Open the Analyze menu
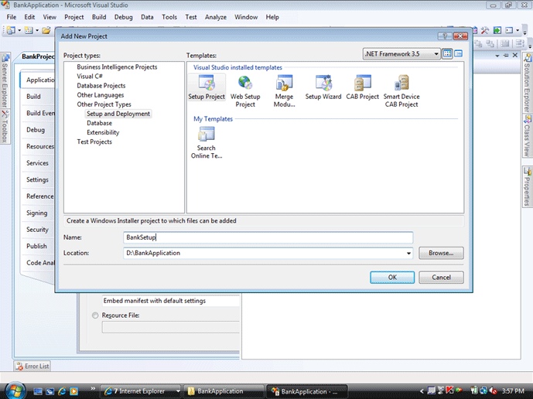533x399 pixels. (x=216, y=17)
